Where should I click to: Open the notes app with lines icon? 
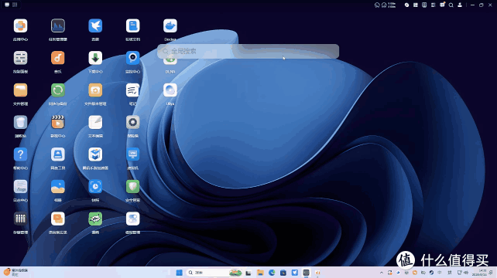[x=132, y=90]
